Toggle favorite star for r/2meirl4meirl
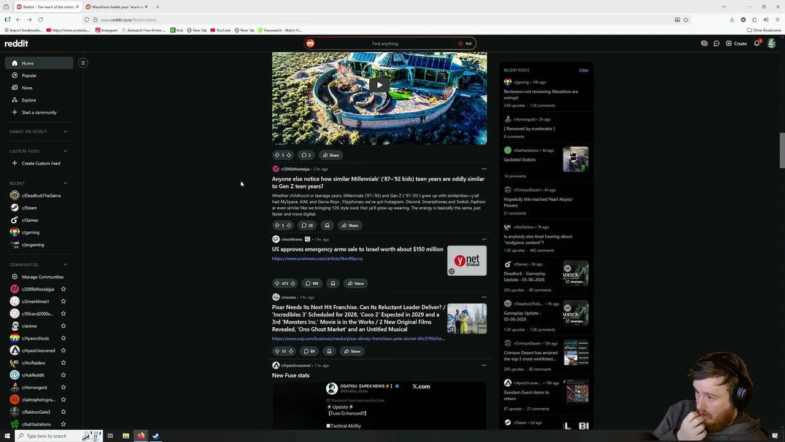 click(x=63, y=301)
